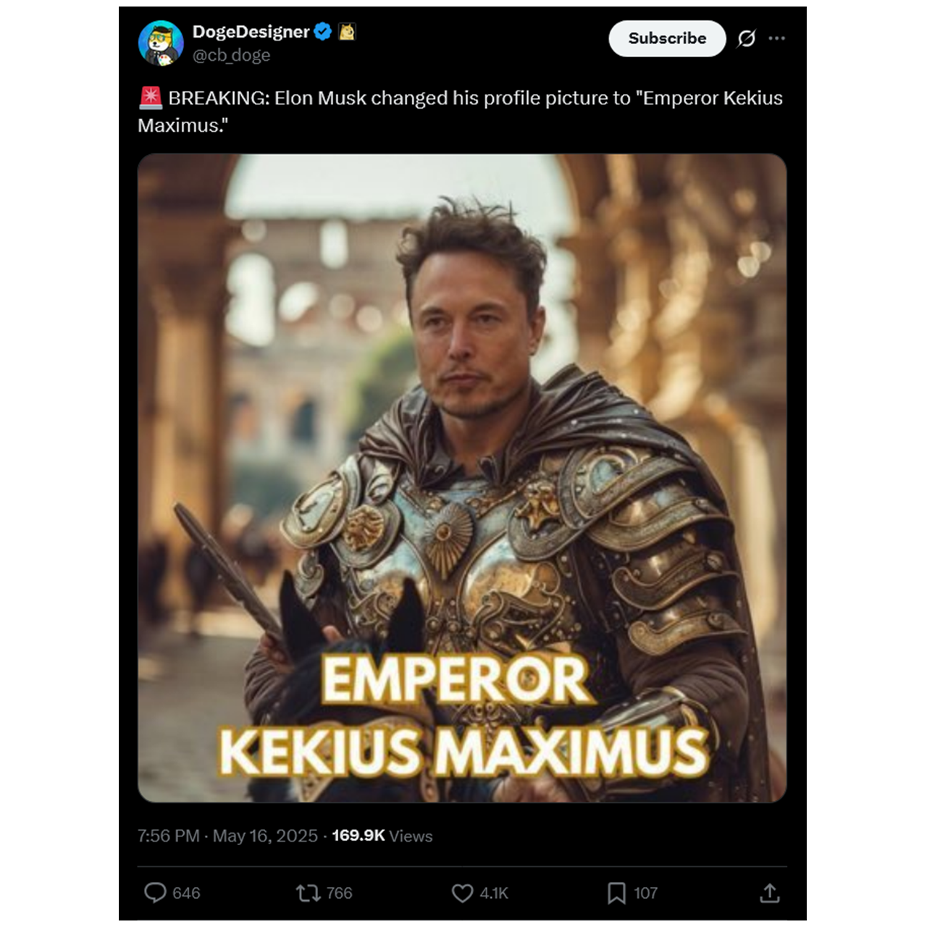Click the 4.1K likes count
927x927 pixels.
pyautogui.click(x=494, y=893)
